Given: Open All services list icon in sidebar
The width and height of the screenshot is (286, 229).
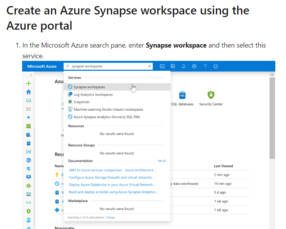Looking at the screenshot, I should (29, 109).
